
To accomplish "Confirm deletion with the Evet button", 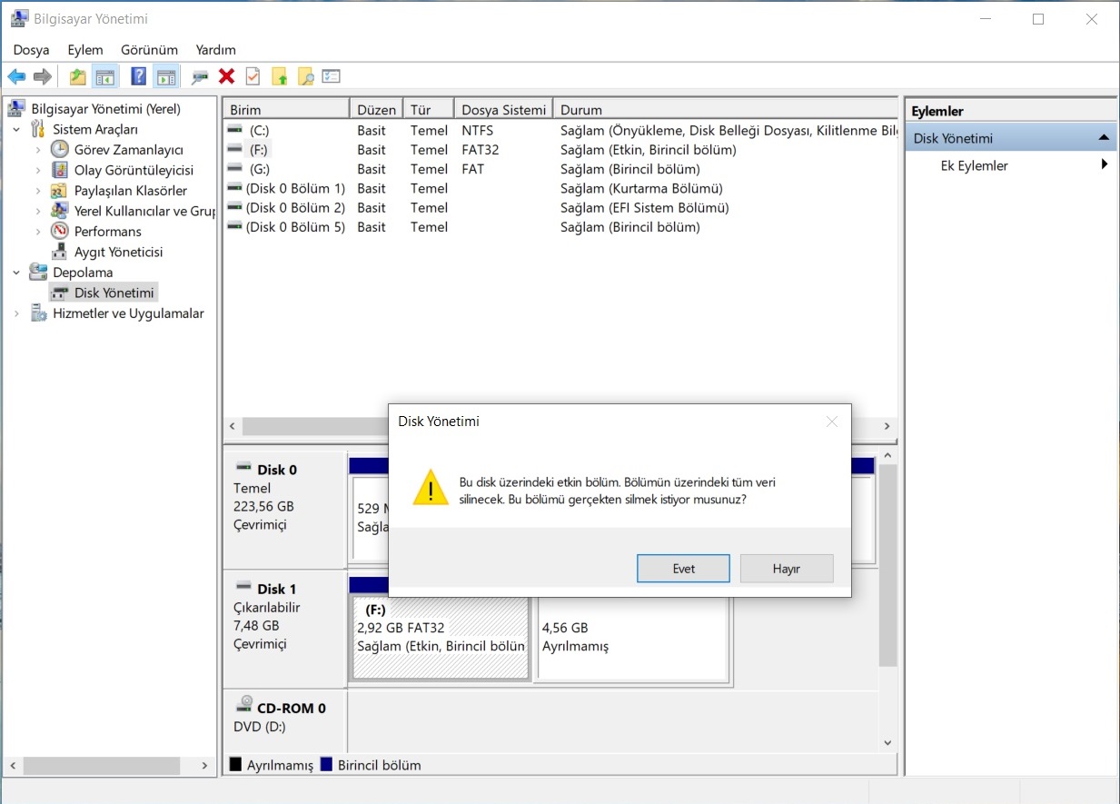I will (x=683, y=569).
